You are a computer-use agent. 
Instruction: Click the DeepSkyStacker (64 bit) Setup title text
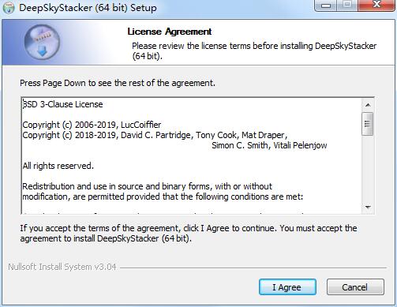[88, 8]
